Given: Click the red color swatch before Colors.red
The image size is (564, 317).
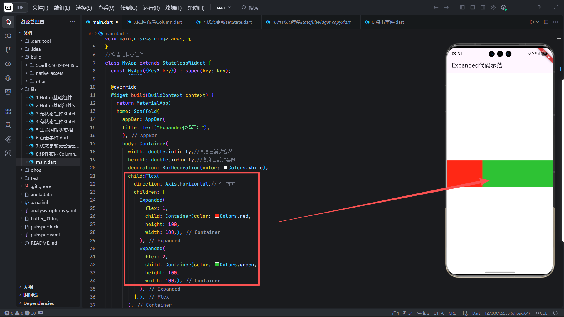Looking at the screenshot, I should tap(217, 216).
